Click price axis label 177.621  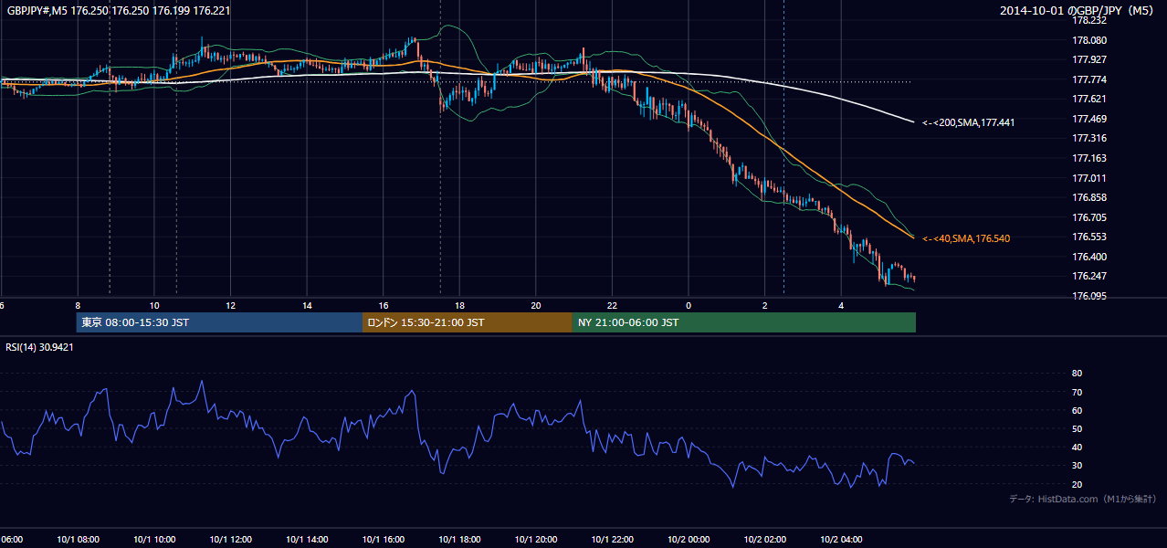tap(1089, 99)
